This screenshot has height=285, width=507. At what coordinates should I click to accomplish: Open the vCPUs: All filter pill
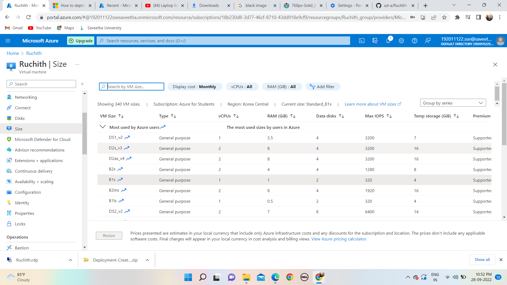click(x=242, y=87)
